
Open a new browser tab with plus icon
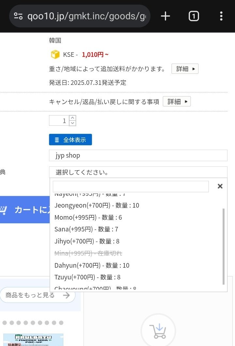(x=165, y=16)
